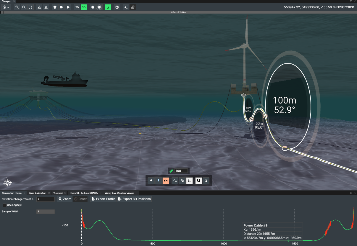Switch viewport to 2D mode
This screenshot has width=357, height=246.
[x=77, y=7]
